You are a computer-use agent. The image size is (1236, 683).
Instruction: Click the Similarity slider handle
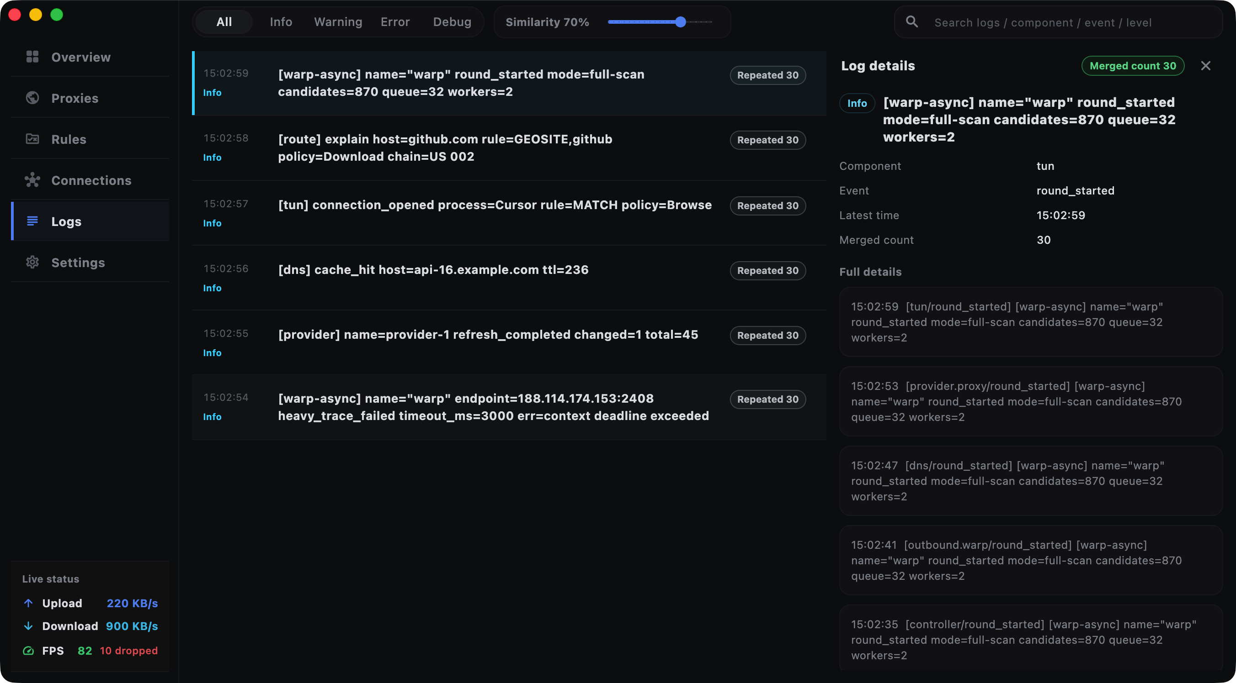(x=680, y=22)
